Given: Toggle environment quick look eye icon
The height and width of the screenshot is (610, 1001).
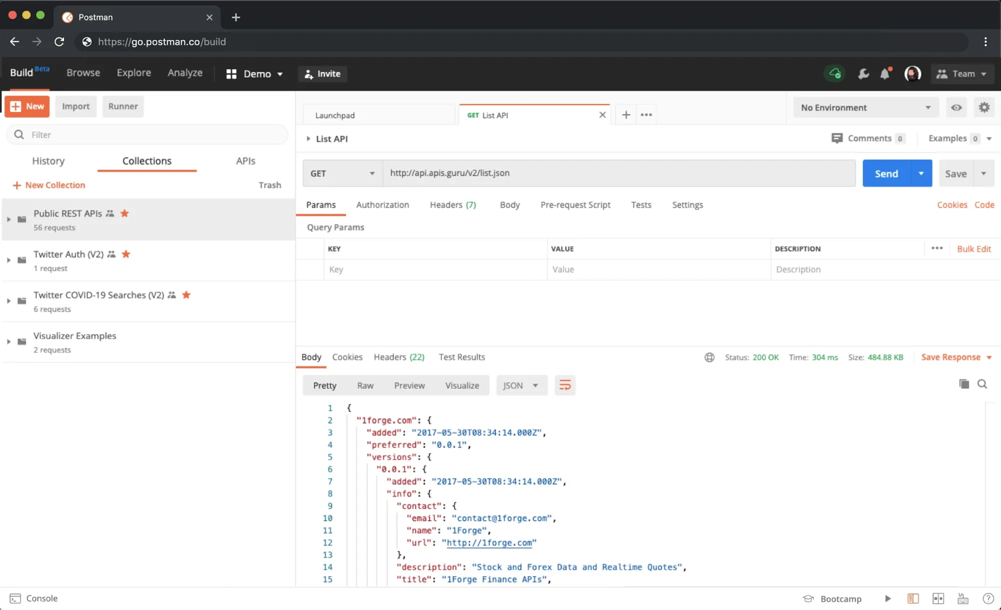Looking at the screenshot, I should 956,107.
